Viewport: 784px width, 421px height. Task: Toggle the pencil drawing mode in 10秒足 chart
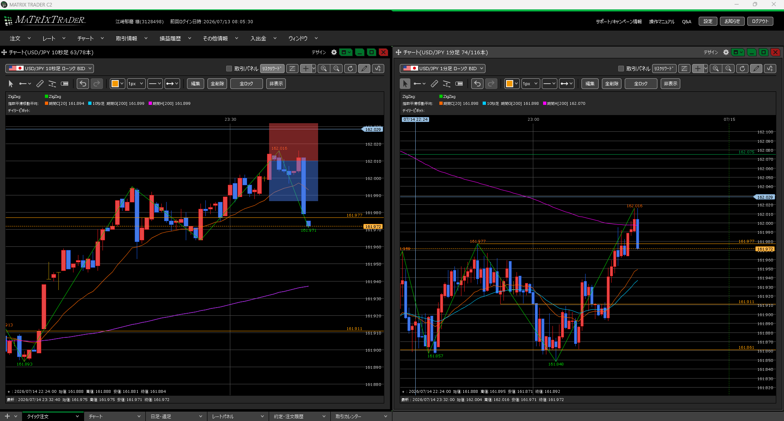point(364,69)
